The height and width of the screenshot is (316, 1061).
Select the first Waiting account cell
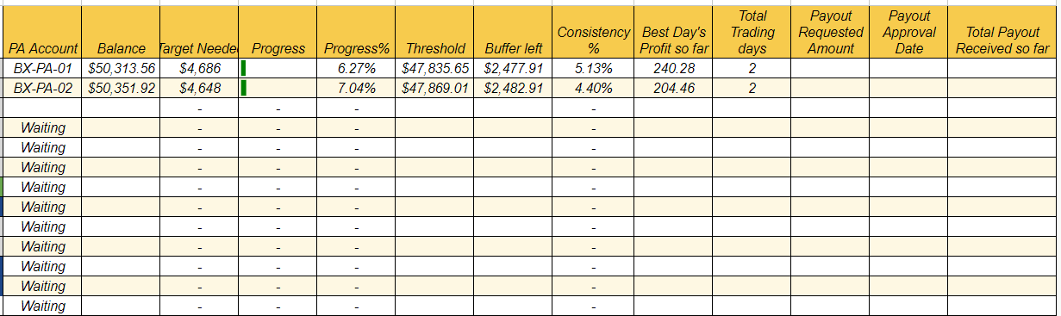pyautogui.click(x=42, y=127)
